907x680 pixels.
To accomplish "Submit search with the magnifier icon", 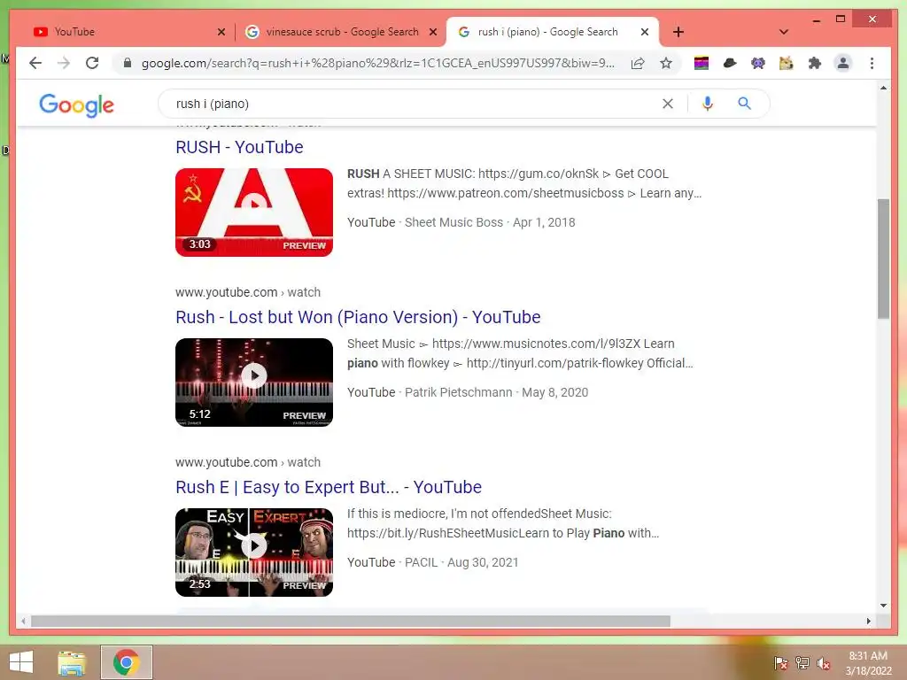I will [744, 104].
